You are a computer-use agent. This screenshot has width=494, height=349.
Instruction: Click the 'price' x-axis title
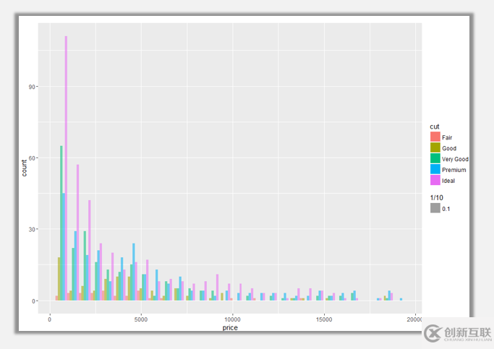point(230,328)
